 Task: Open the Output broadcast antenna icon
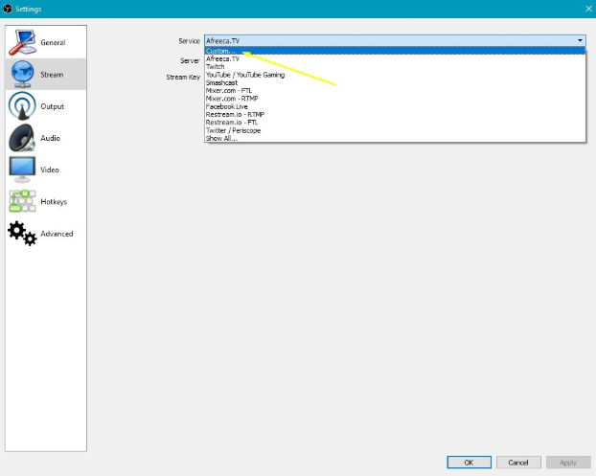tap(22, 106)
